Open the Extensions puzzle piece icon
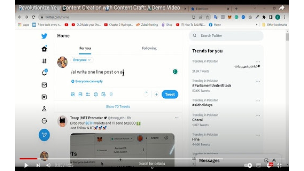This screenshot has width=304, height=171. (264, 17)
